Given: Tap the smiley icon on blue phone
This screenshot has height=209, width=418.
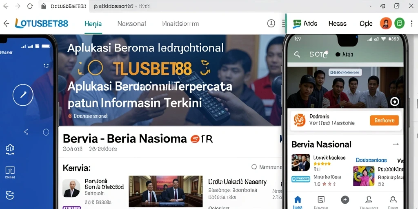Looking at the screenshot, I should point(46,66).
